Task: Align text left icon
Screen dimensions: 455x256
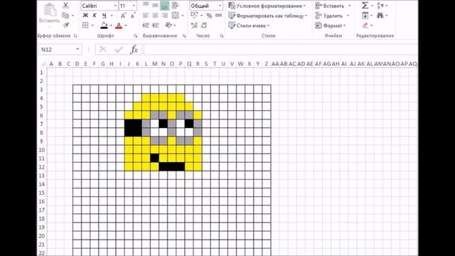Action: coord(146,16)
